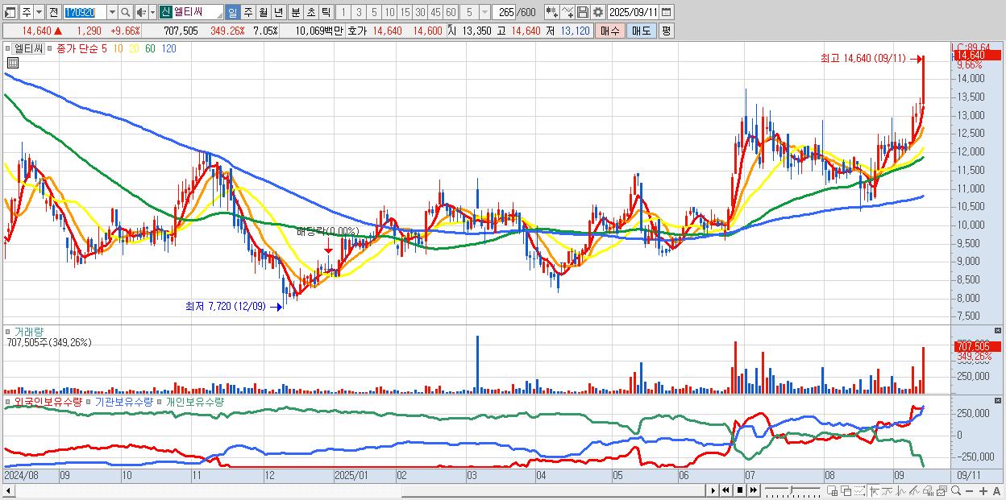Select the 주 (weekly) period toggle

click(247, 12)
